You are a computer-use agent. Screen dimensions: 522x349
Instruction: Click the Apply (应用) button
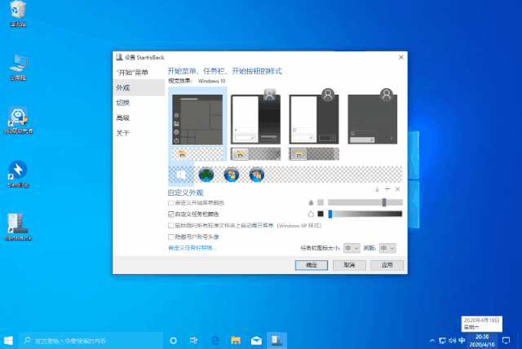pyautogui.click(x=387, y=265)
